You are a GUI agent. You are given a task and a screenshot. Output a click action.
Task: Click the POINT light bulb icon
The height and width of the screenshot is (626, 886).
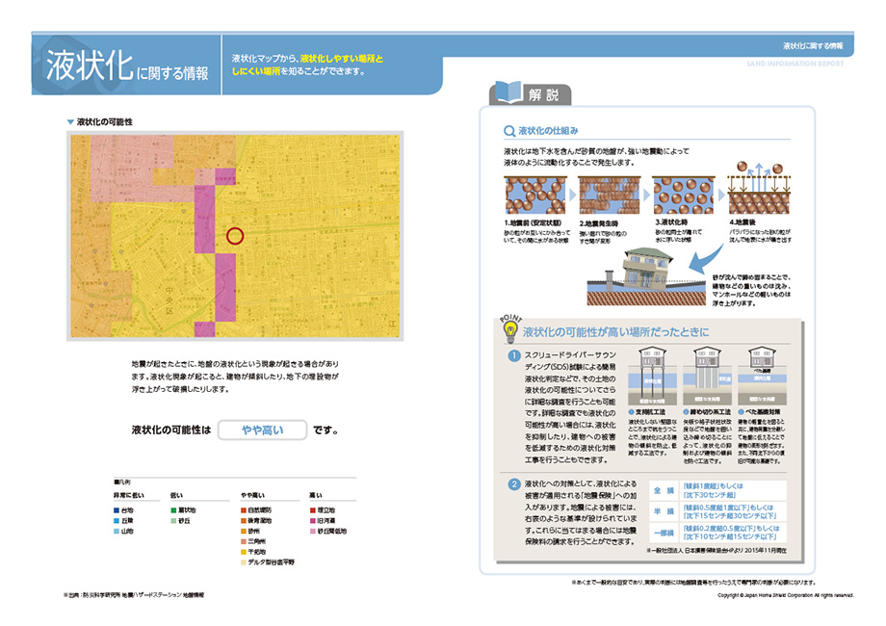(x=510, y=331)
